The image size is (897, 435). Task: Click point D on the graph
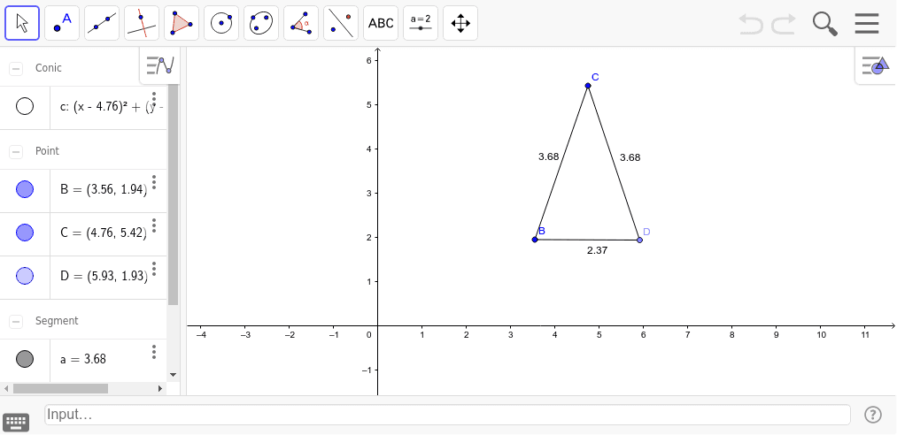pos(639,240)
